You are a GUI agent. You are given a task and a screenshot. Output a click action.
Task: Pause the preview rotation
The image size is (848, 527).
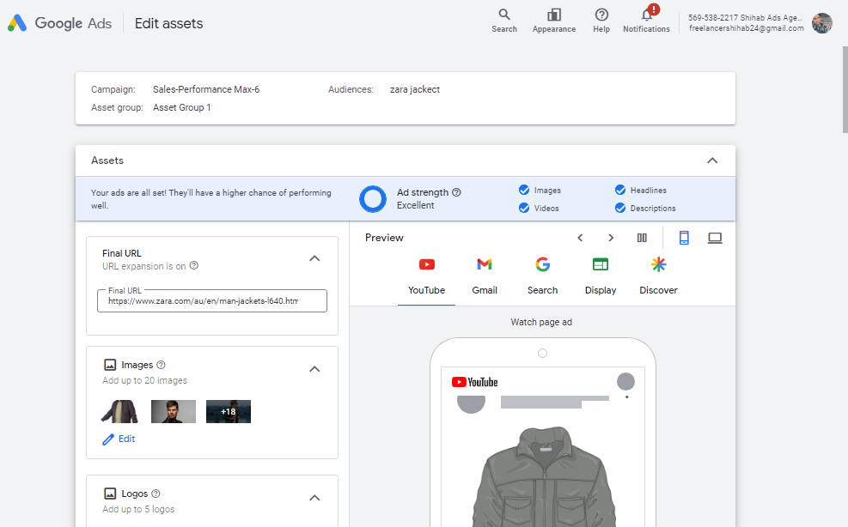click(x=642, y=238)
